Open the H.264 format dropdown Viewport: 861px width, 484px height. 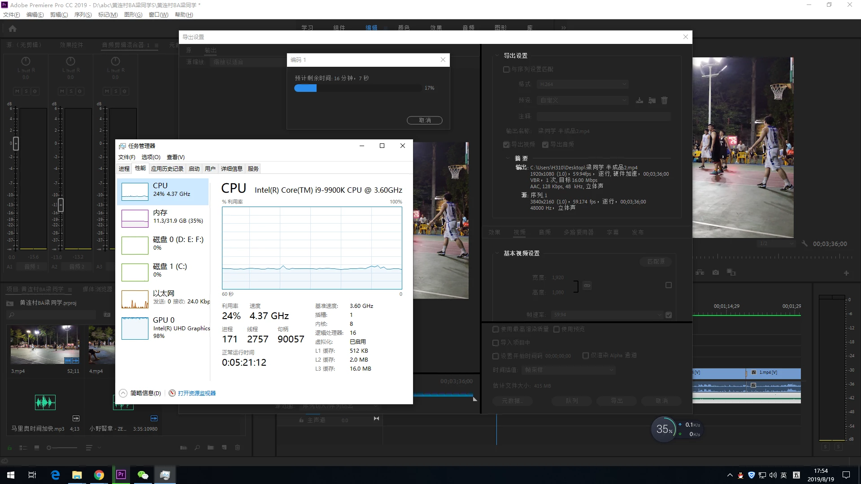pyautogui.click(x=582, y=84)
